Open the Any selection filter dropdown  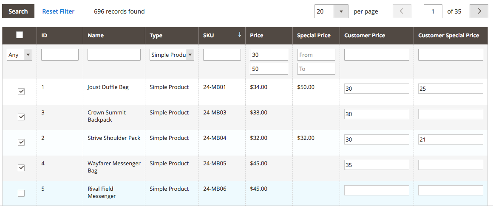click(20, 55)
